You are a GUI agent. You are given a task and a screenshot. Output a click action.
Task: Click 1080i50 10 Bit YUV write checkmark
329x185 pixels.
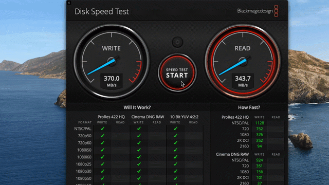pyautogui.click(x=175, y=150)
